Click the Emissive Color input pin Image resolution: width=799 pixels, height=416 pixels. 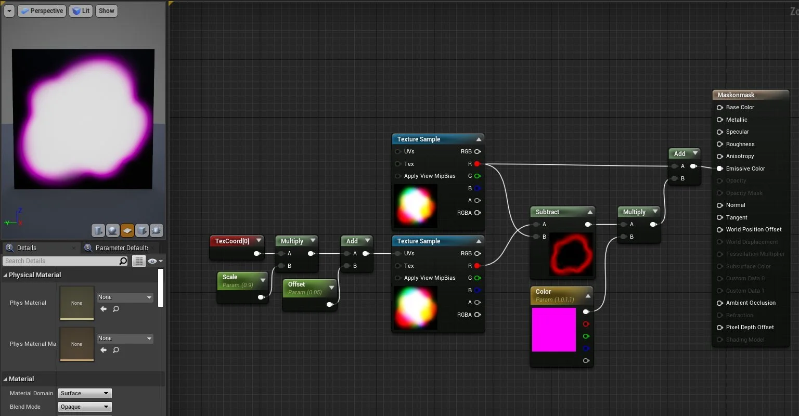720,168
